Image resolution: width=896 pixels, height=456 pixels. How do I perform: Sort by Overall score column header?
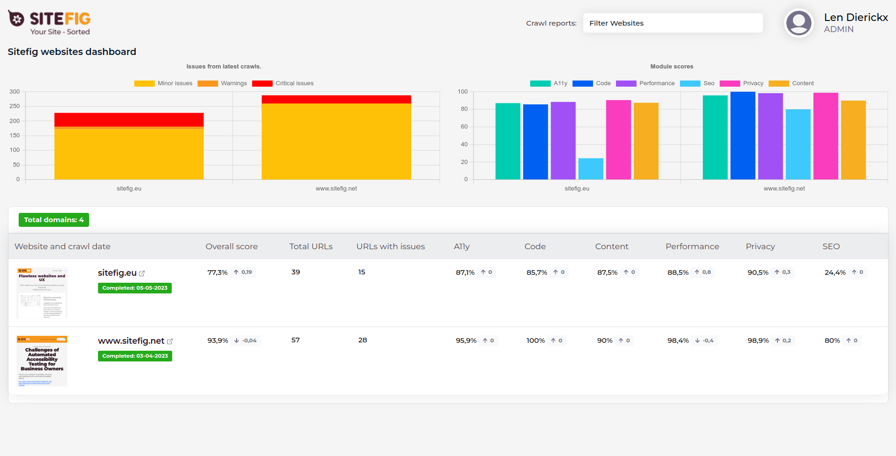tap(231, 246)
